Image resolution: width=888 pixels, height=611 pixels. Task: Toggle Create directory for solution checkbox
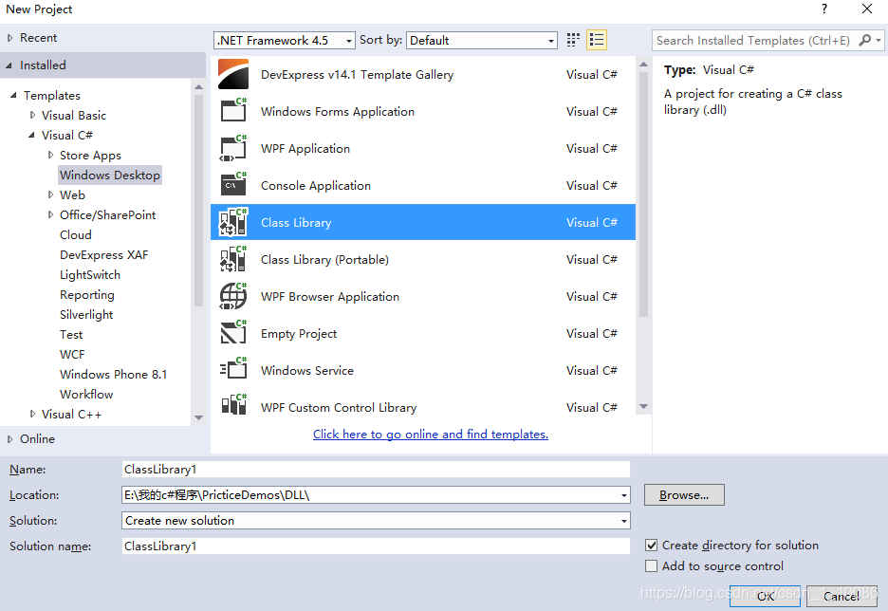tap(651, 545)
